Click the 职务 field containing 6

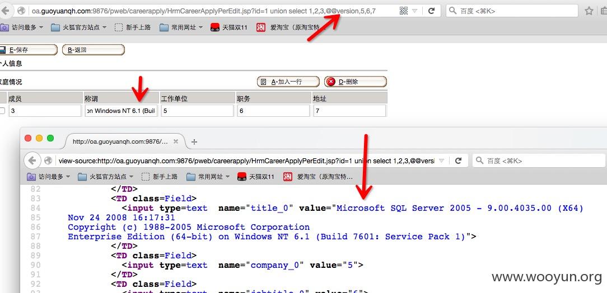(273, 111)
